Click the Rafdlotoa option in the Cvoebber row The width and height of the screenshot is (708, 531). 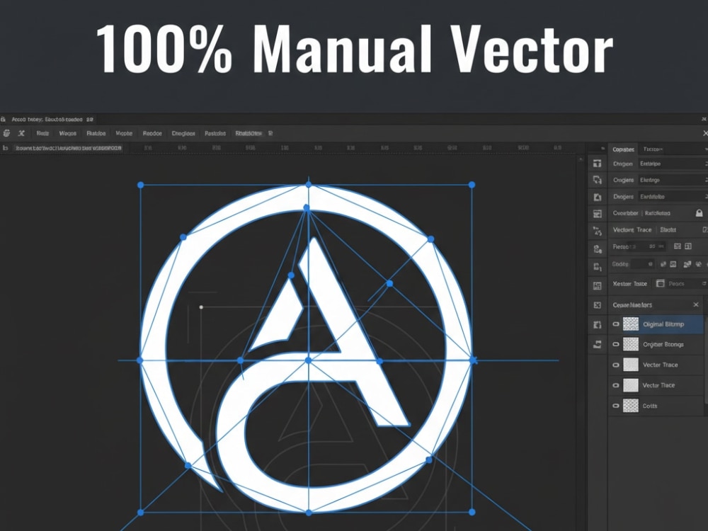click(658, 213)
